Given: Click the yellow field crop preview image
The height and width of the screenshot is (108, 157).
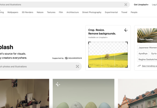Looking at the screenshot, I should click(x=108, y=55).
